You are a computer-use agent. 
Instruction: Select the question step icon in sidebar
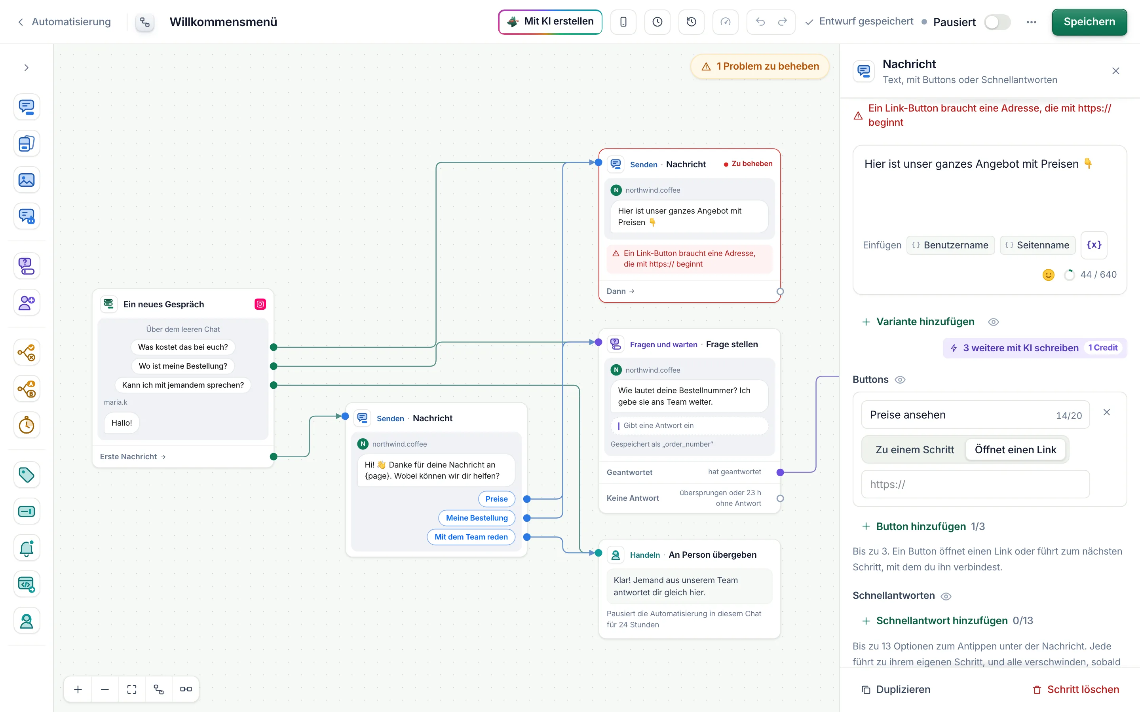coord(27,266)
